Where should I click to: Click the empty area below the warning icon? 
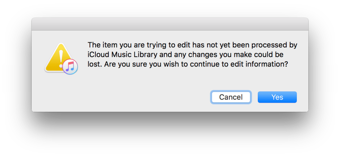click(x=60, y=93)
